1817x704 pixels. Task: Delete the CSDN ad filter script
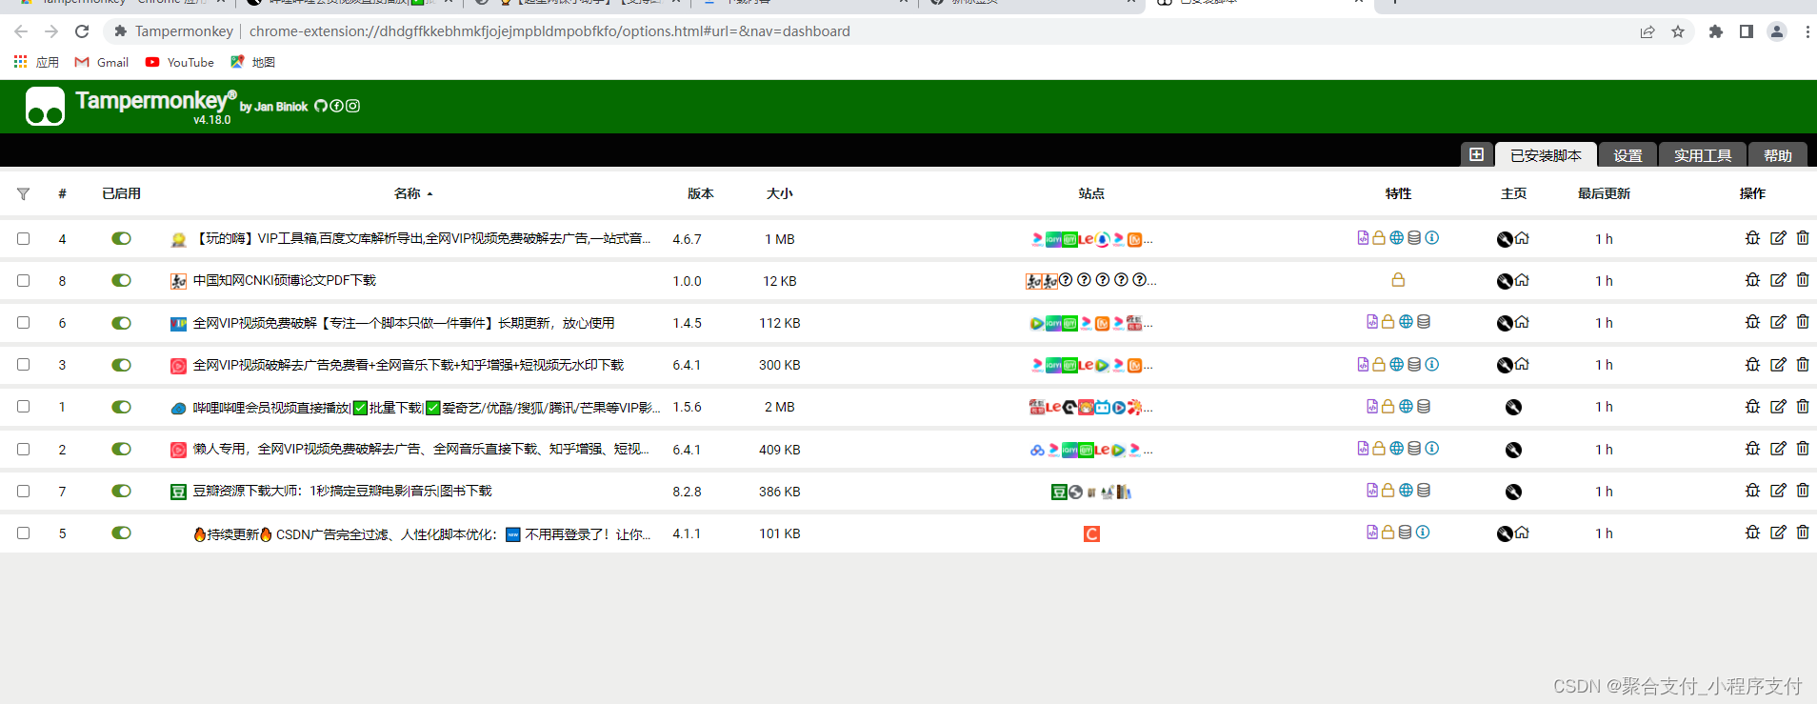pyautogui.click(x=1803, y=533)
